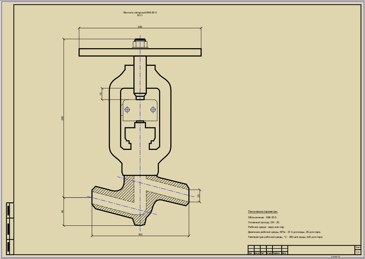Select the left bolt hole center mark
The height and width of the screenshot is (259, 365).
(x=127, y=110)
